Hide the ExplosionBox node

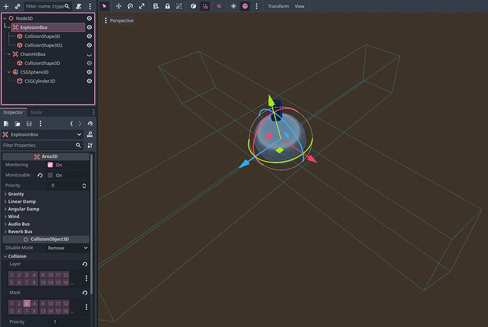[x=89, y=28]
